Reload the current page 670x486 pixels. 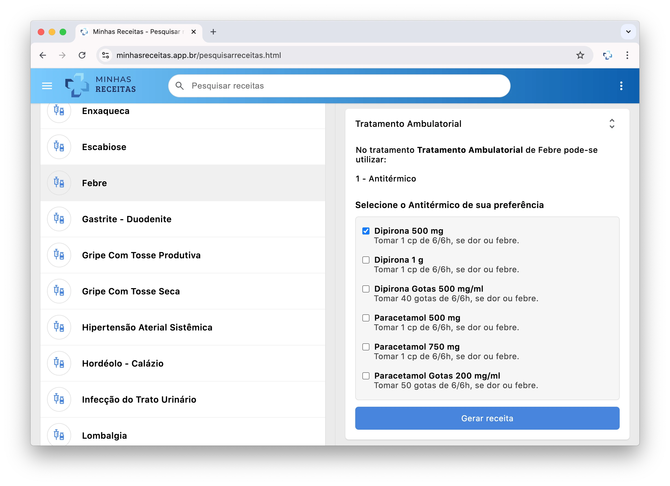pyautogui.click(x=82, y=55)
